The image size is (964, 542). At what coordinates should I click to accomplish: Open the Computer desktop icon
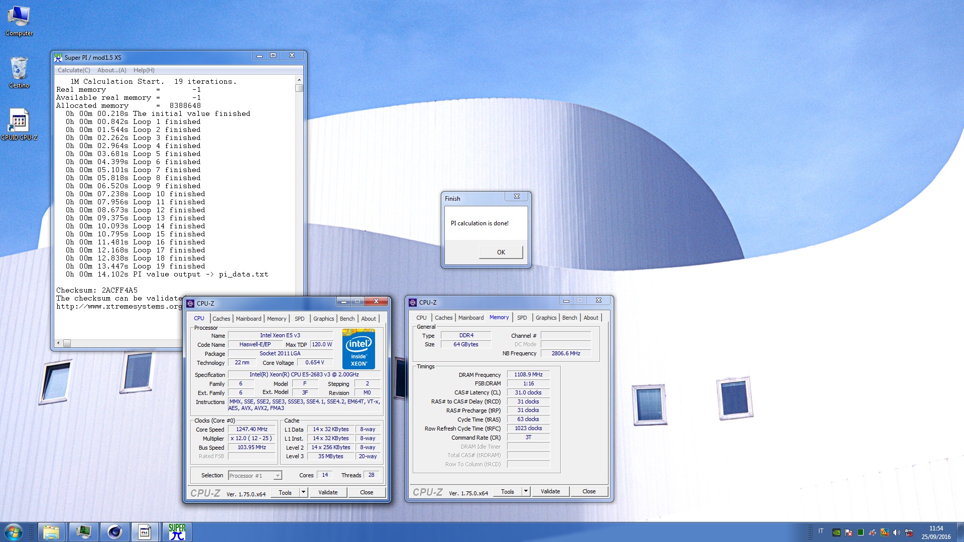(x=19, y=21)
